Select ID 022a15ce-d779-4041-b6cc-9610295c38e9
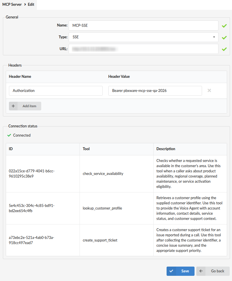The width and height of the screenshot is (232, 281). [32, 174]
